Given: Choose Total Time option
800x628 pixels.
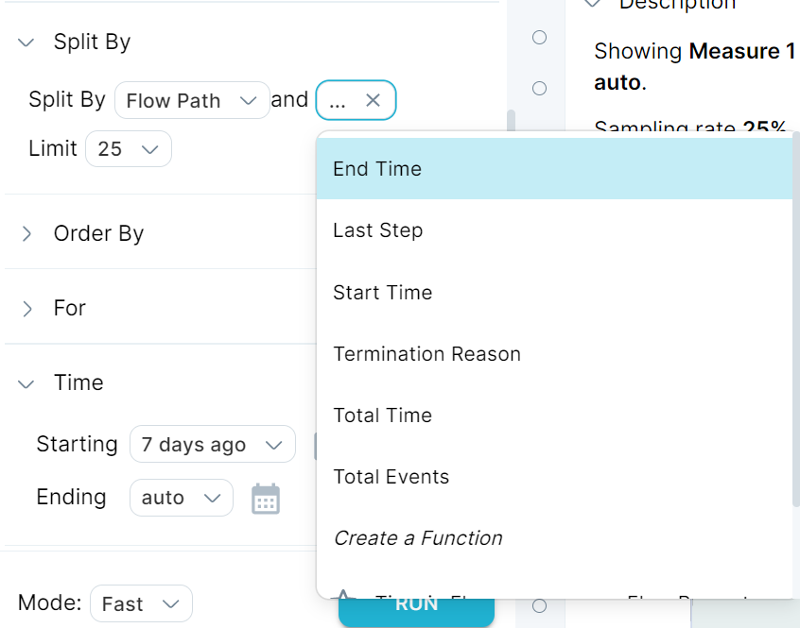Looking at the screenshot, I should click(x=554, y=416).
